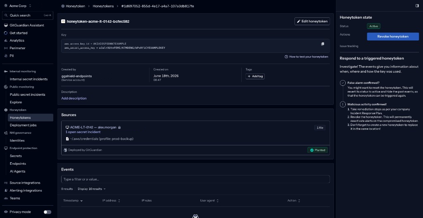This screenshot has height=218, width=423.
Task: Toggle the Privacy mode switch
Action: click(x=48, y=212)
